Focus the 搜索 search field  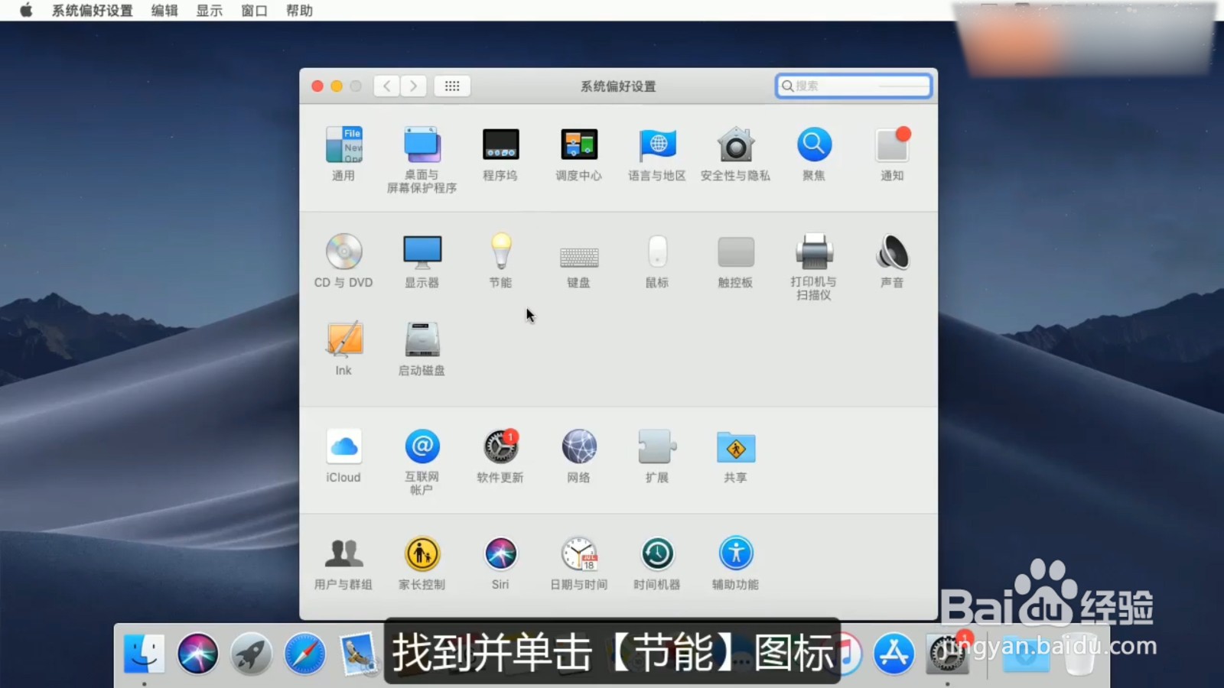pos(854,86)
